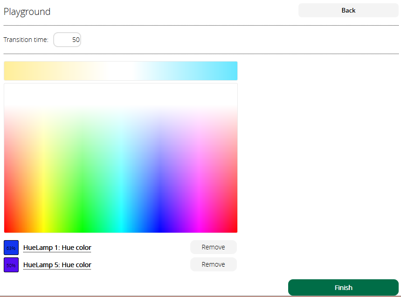Viewport: 401px width, 297px height.
Task: Click the Back button
Action: [348, 10]
